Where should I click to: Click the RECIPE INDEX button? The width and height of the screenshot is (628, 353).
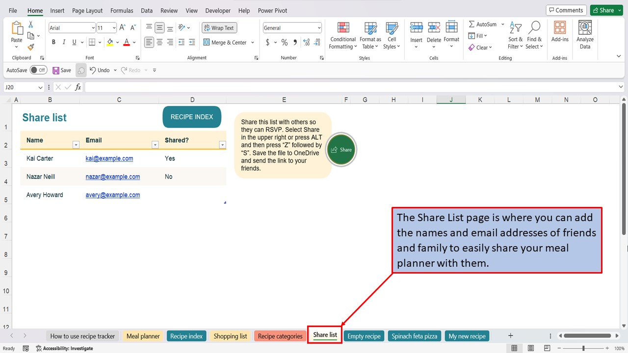coord(192,117)
